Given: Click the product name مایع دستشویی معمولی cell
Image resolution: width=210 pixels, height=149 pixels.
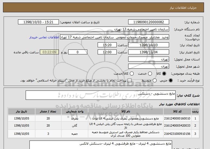Looking at the screenshot, I should pyautogui.click(x=126, y=119).
